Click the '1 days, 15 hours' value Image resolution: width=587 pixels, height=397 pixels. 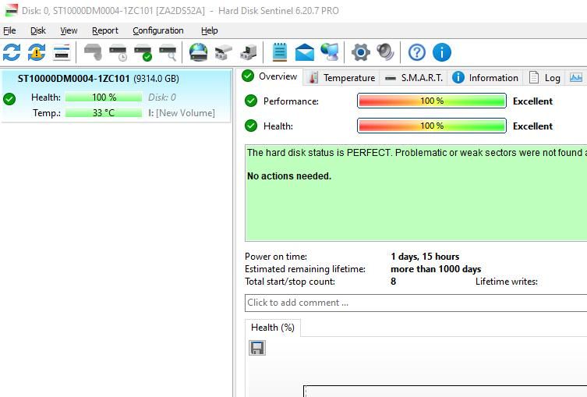425,257
